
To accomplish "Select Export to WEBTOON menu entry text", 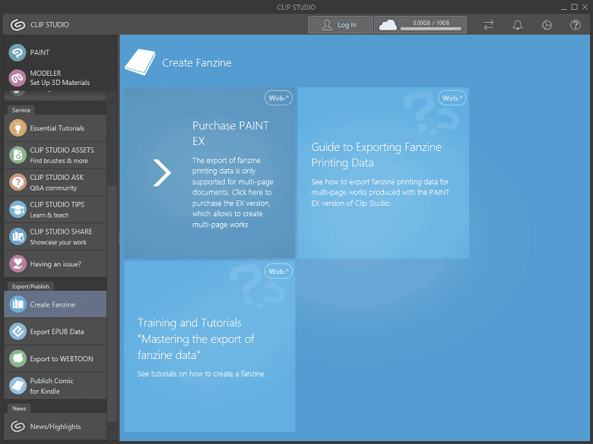I will pyautogui.click(x=62, y=359).
